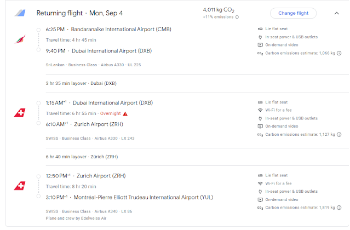Click the power outlet icon on the SriLankan leg

(260, 37)
